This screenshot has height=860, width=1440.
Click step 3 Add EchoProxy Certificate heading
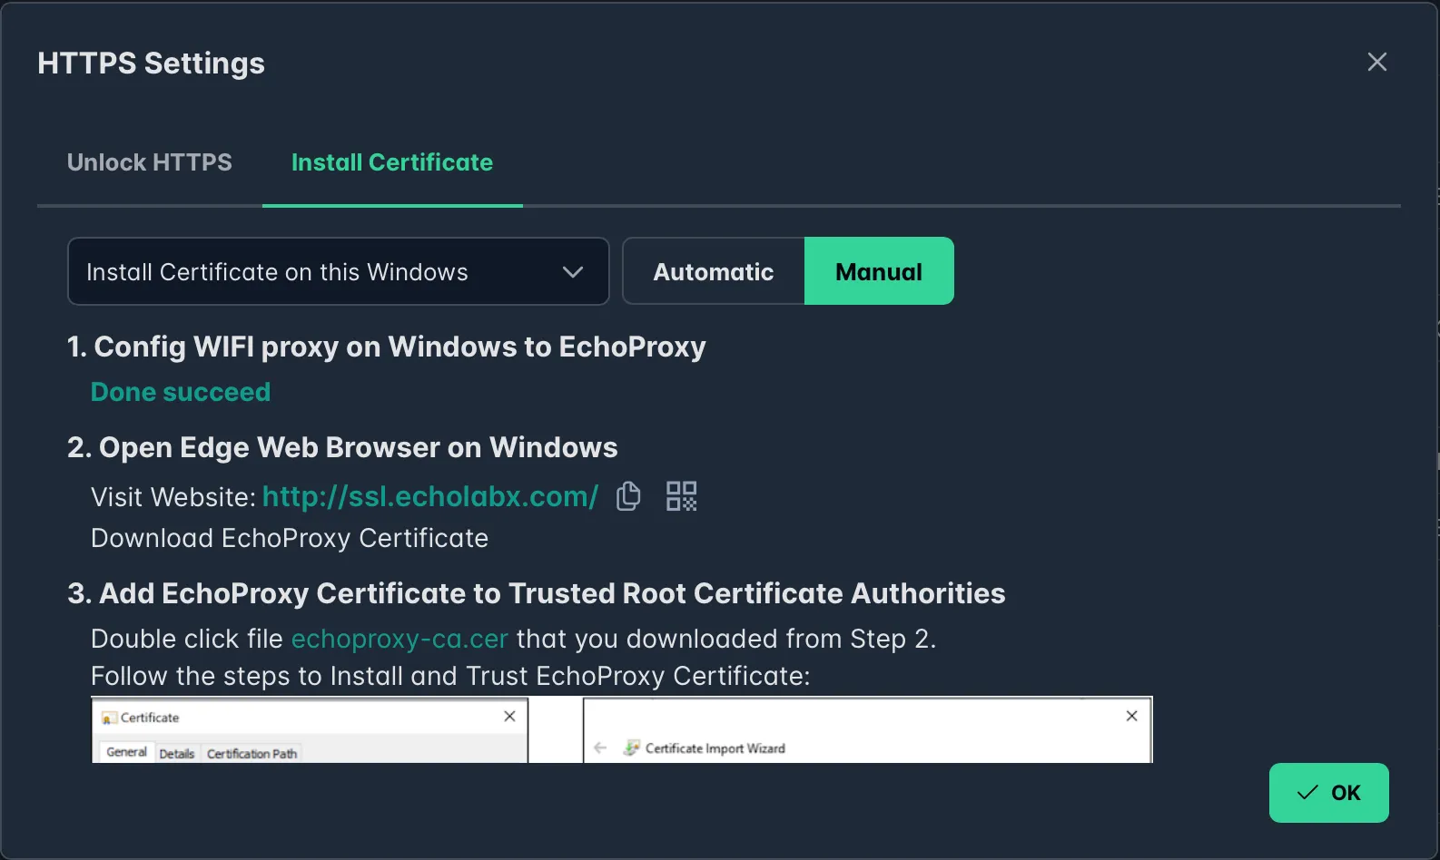[537, 593]
